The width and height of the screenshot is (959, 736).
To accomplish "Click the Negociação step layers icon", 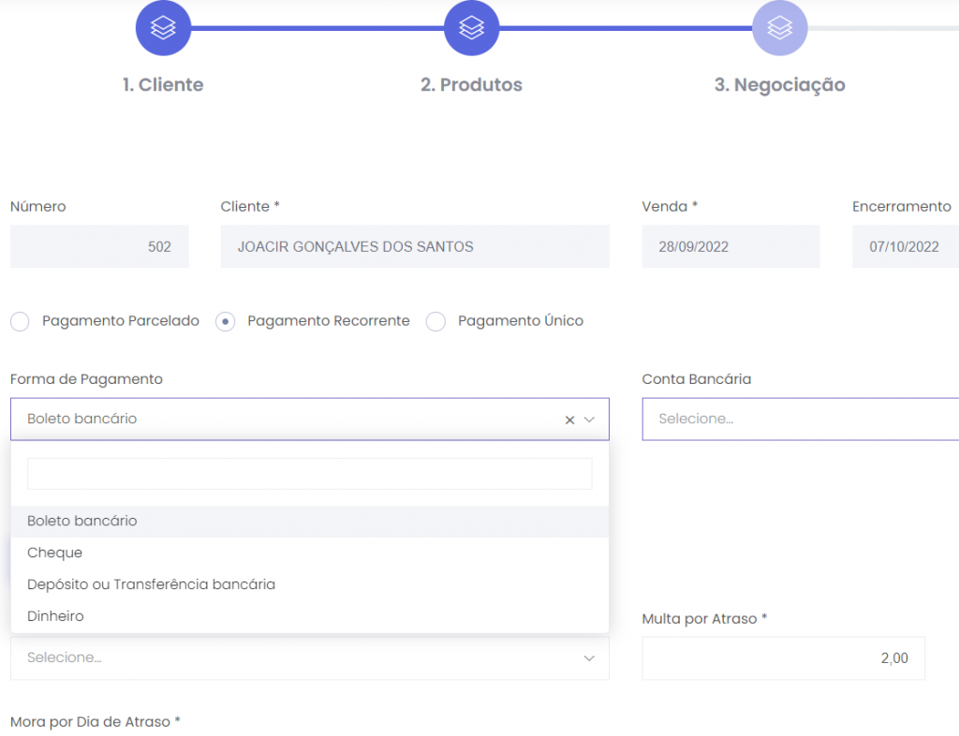I will tap(779, 29).
